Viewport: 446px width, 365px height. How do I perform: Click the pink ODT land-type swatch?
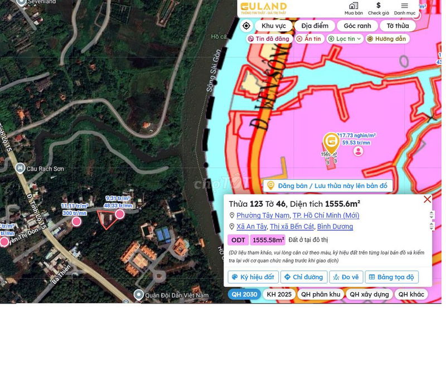pyautogui.click(x=237, y=240)
